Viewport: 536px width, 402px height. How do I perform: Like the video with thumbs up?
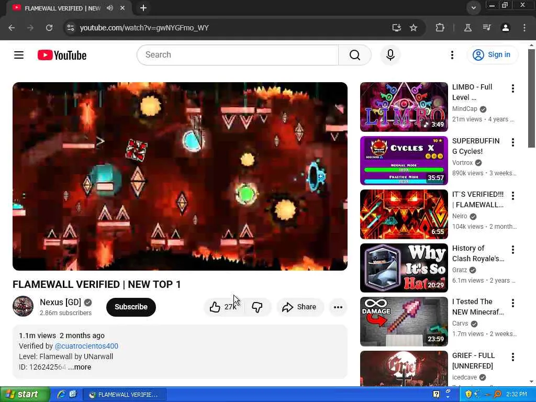coord(223,307)
